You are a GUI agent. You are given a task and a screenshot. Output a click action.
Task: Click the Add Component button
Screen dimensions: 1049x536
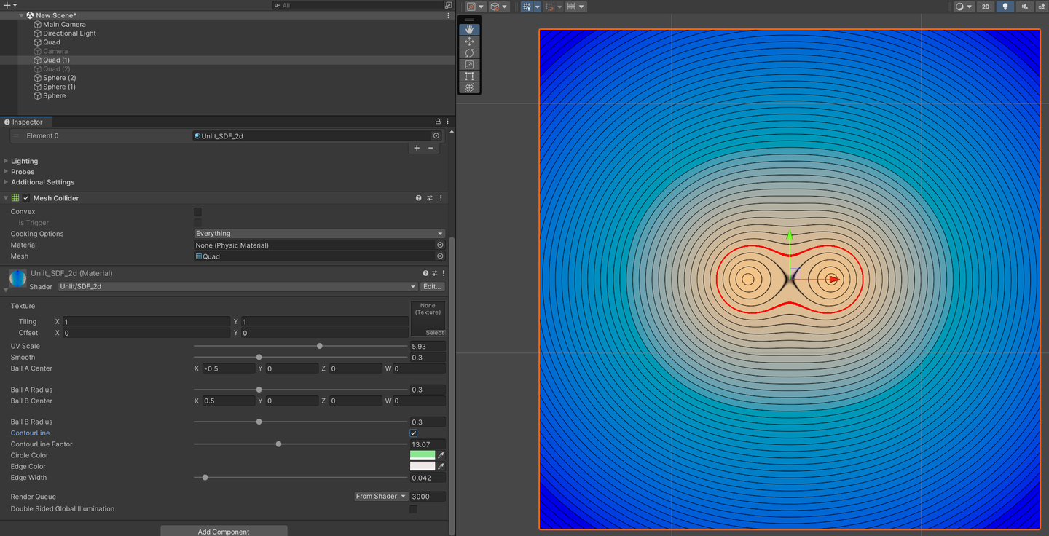click(224, 531)
